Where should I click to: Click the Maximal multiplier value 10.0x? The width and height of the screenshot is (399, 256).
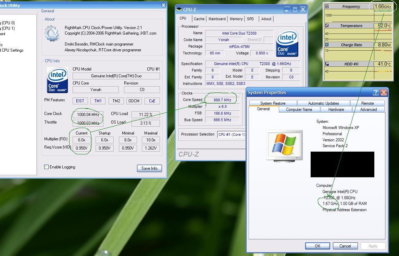pyautogui.click(x=151, y=140)
